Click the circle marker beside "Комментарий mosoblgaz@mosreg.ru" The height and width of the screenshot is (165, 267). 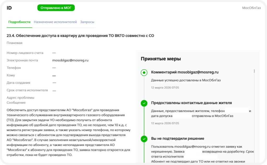(144, 72)
